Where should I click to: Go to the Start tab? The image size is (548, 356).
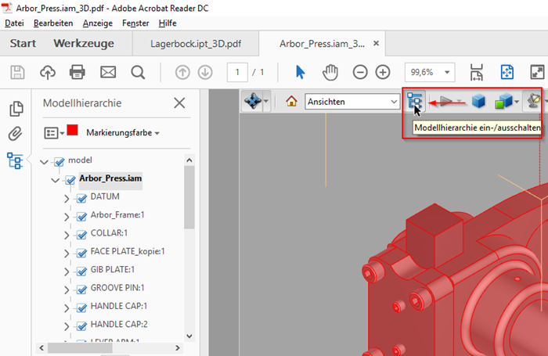(x=23, y=43)
